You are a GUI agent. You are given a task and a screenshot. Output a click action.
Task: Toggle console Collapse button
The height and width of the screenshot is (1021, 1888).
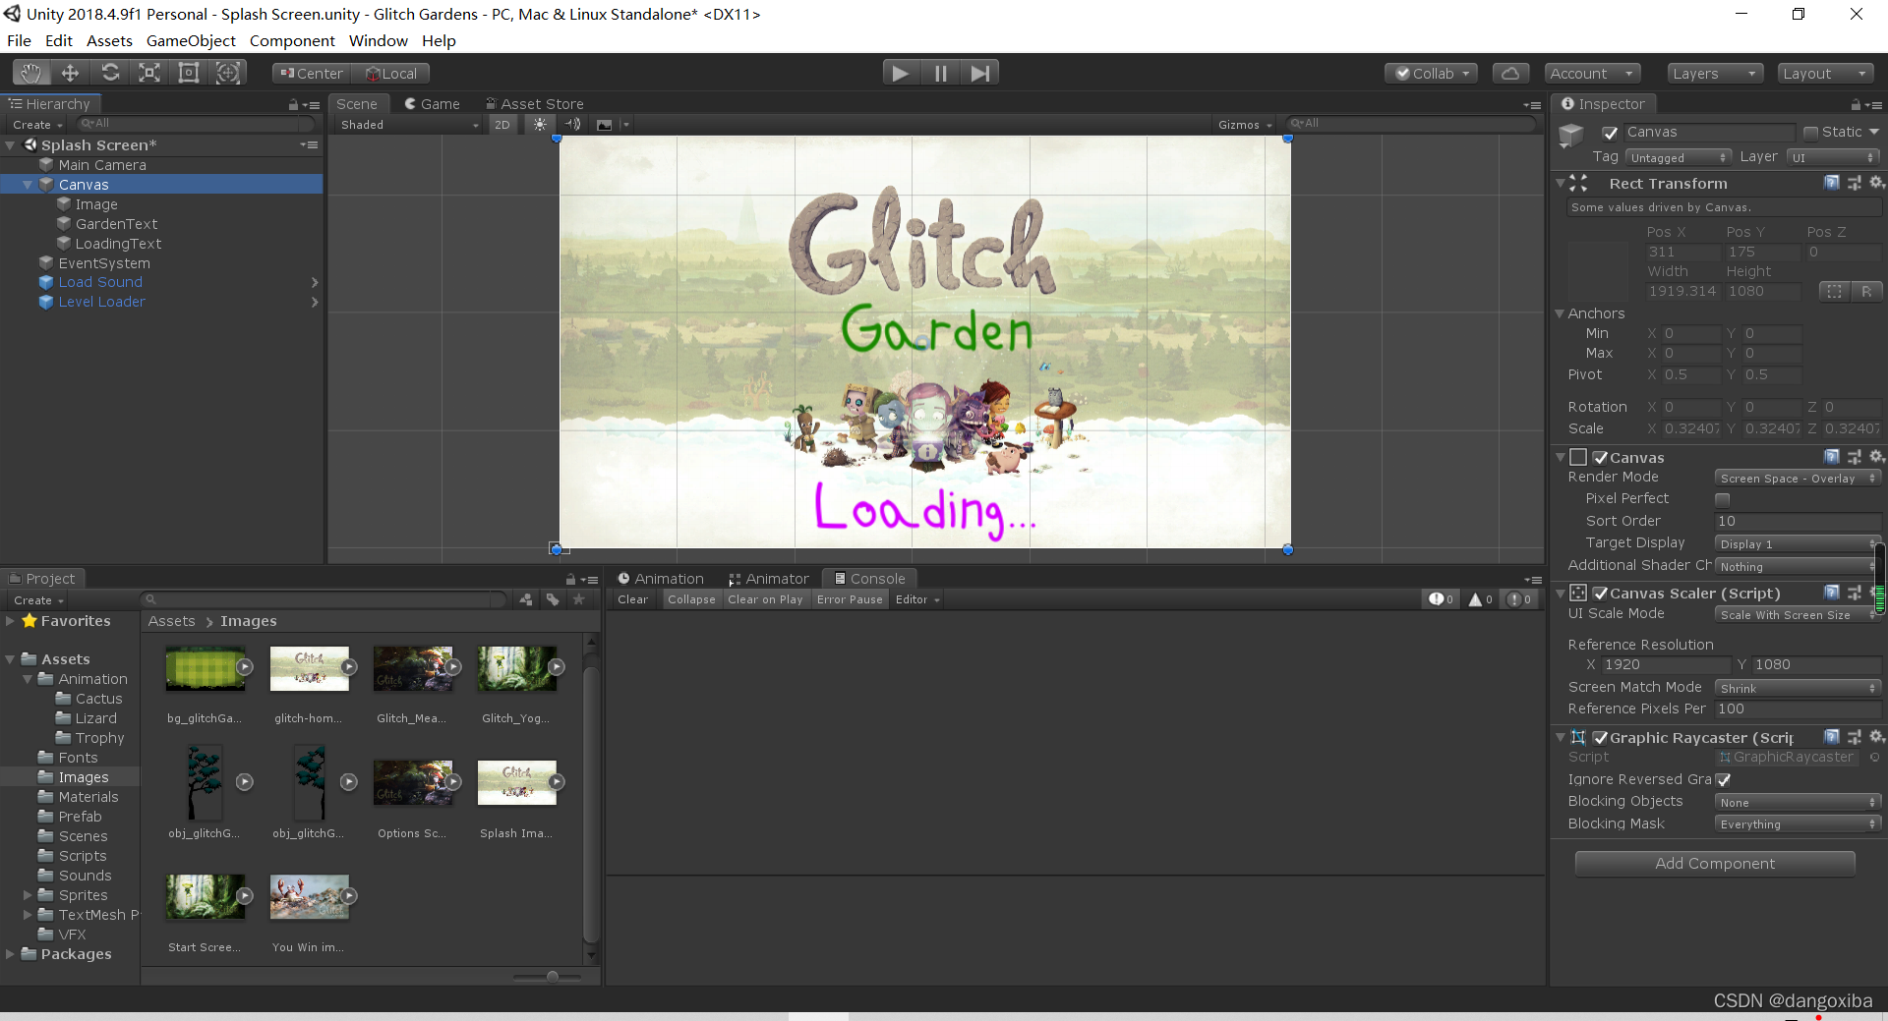(x=691, y=599)
